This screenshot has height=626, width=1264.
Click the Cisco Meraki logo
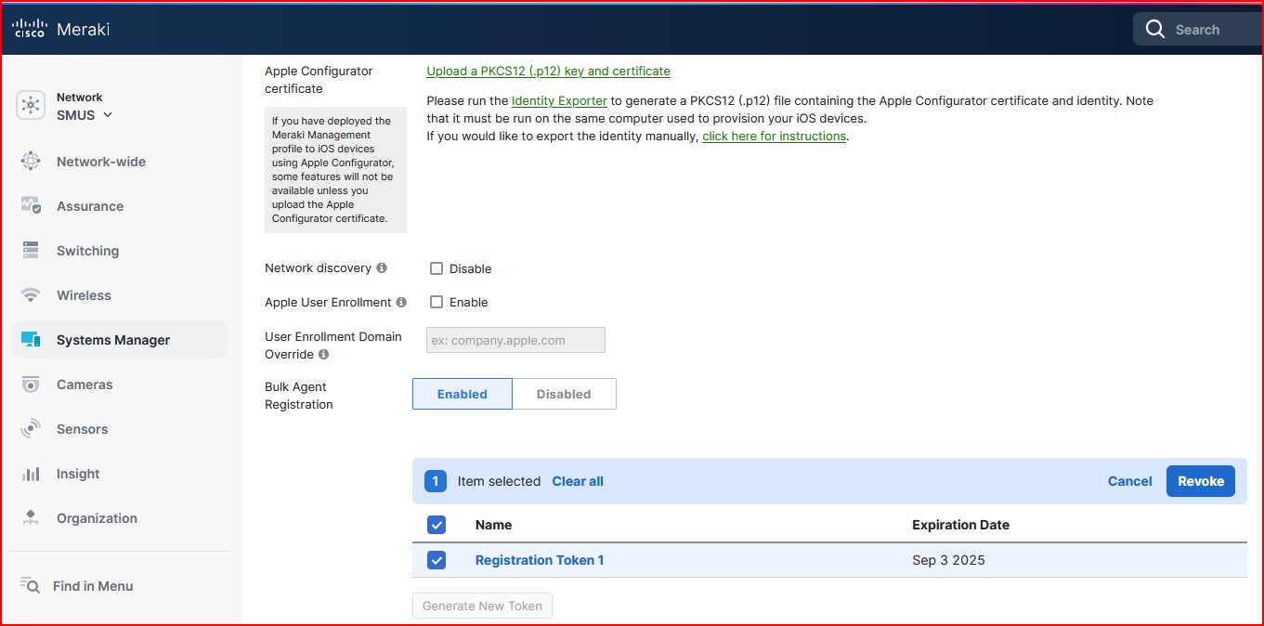coord(61,29)
